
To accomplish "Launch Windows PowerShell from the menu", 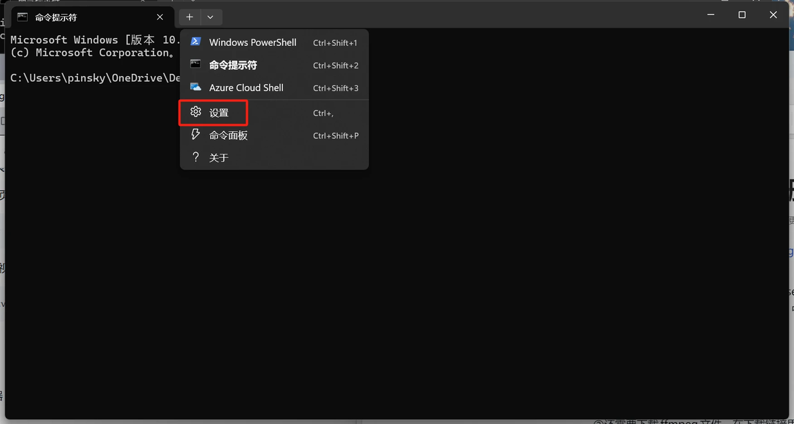I will (x=274, y=43).
